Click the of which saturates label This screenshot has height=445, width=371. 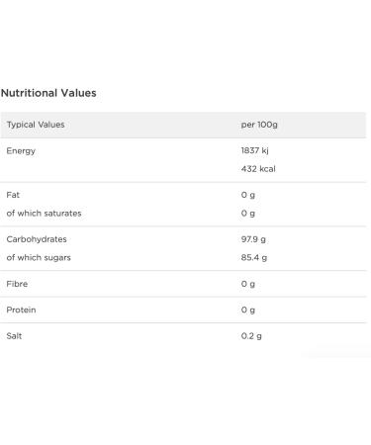44,214
